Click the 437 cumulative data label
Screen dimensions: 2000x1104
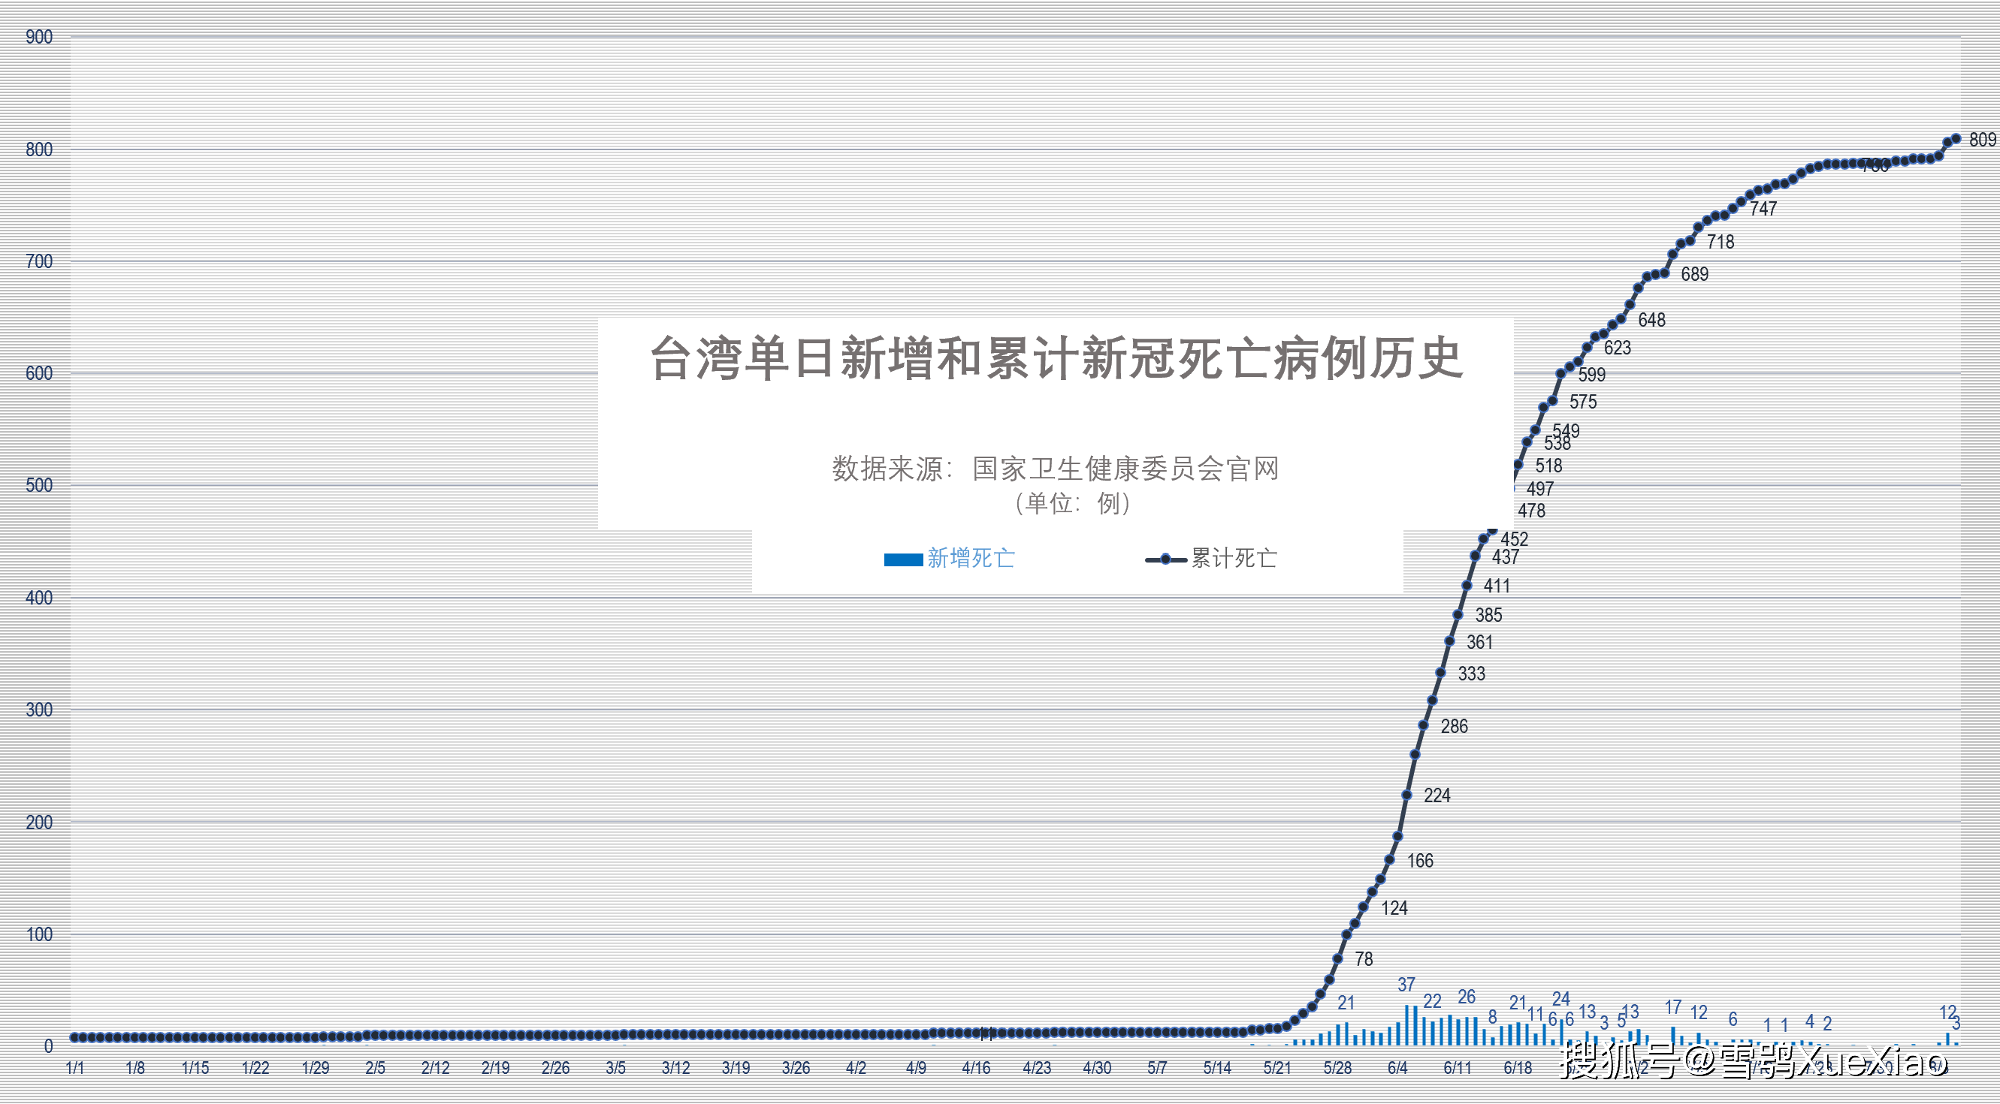(x=1506, y=557)
